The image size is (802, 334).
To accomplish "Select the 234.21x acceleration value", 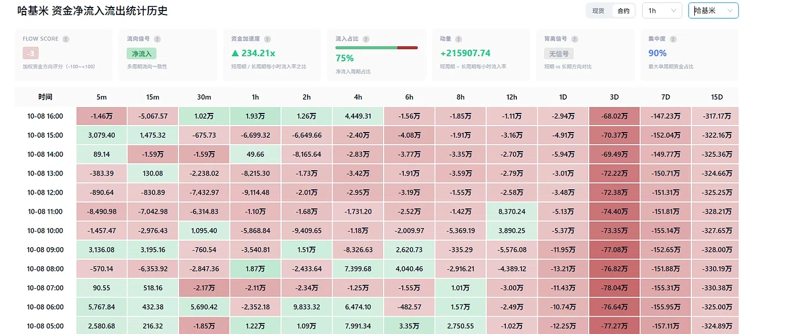I will [x=253, y=53].
